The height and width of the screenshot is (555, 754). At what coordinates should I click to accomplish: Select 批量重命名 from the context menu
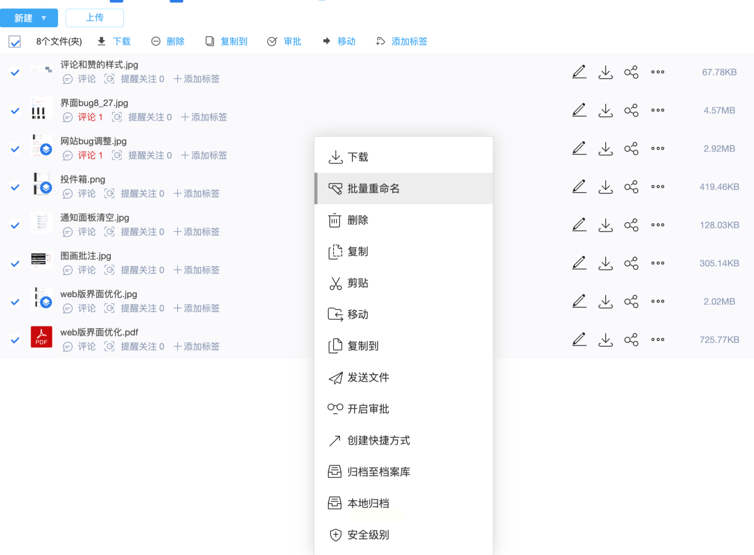(373, 188)
